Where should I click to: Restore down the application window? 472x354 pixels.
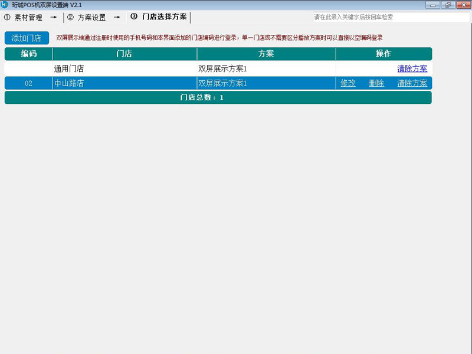[x=448, y=5]
